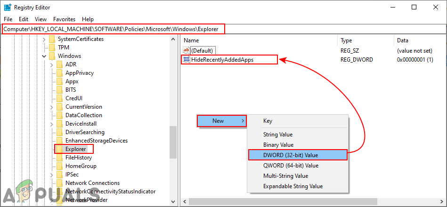Click the (Default) string value icon
This screenshot has width=447, height=207.
[x=187, y=51]
